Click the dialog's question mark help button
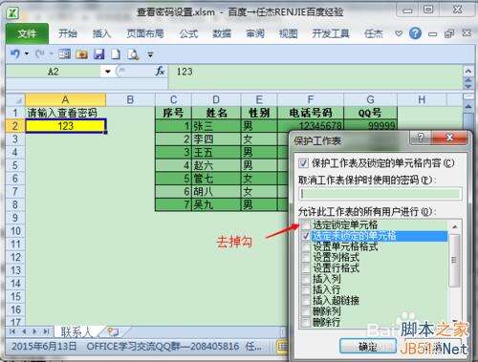The height and width of the screenshot is (362, 478). [x=421, y=138]
